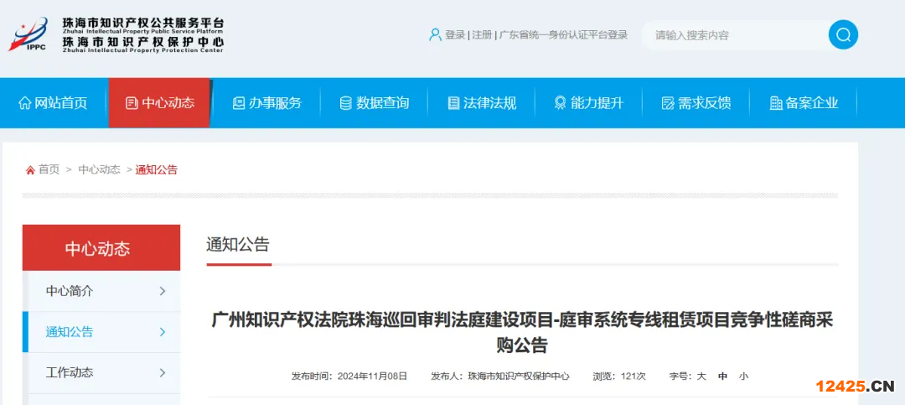Click the red home icon in breadcrumb
Viewport: 905px width, 405px height.
click(x=30, y=170)
